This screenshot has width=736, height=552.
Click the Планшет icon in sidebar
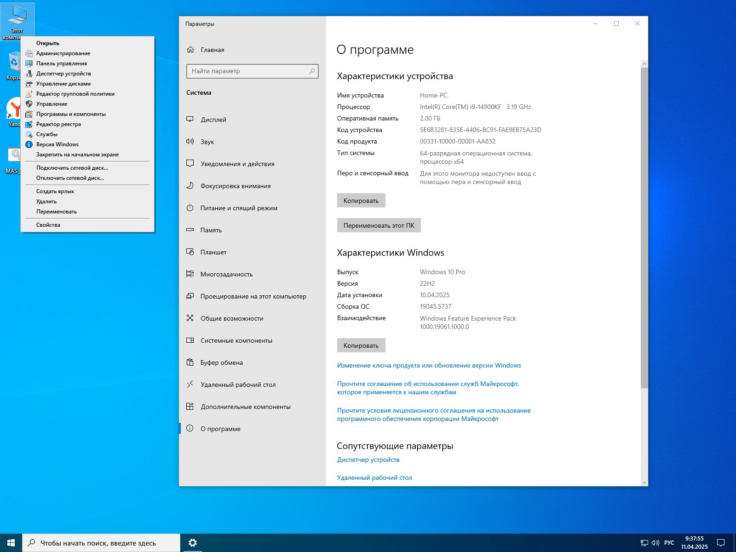point(190,252)
